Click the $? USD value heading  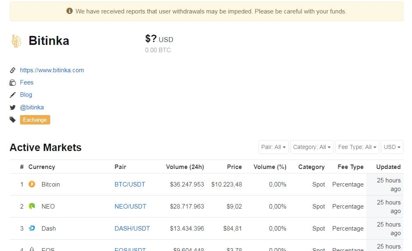click(159, 39)
